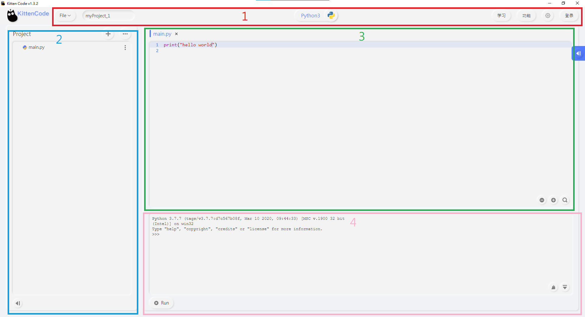Click the Python logo icon
585x317 pixels.
point(331,16)
